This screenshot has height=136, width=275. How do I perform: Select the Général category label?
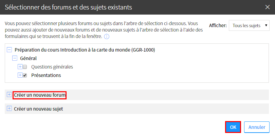point(29,58)
